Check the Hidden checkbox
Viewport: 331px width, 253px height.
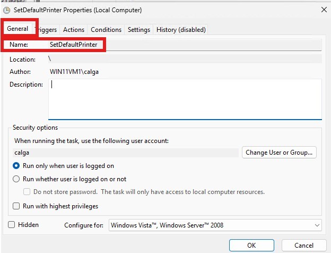coord(12,225)
